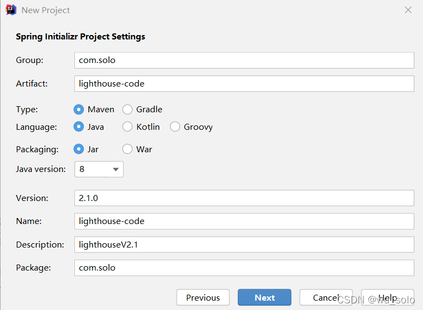Viewport: 423px width, 310px height.
Task: Select Jar packaging option
Action: pos(79,149)
